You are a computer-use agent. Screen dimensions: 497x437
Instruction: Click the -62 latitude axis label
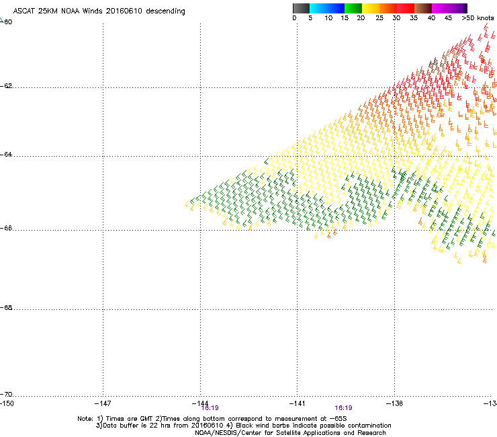[6, 86]
